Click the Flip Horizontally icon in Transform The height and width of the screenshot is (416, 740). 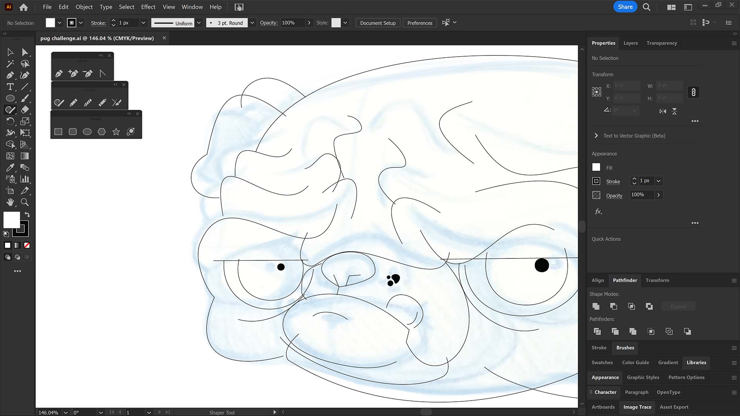(x=663, y=111)
